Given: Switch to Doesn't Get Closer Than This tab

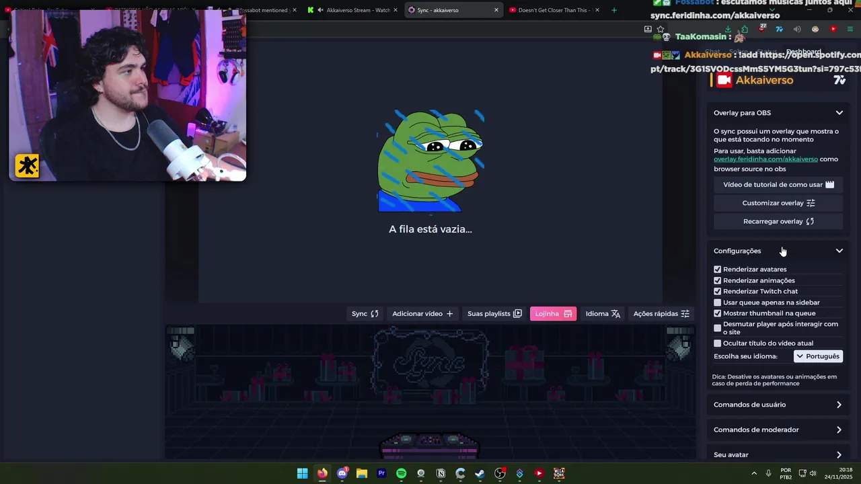Looking at the screenshot, I should click(553, 10).
